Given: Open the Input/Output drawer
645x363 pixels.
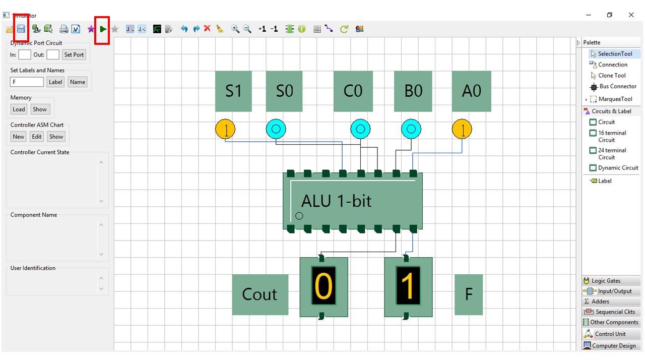Looking at the screenshot, I should [x=611, y=291].
